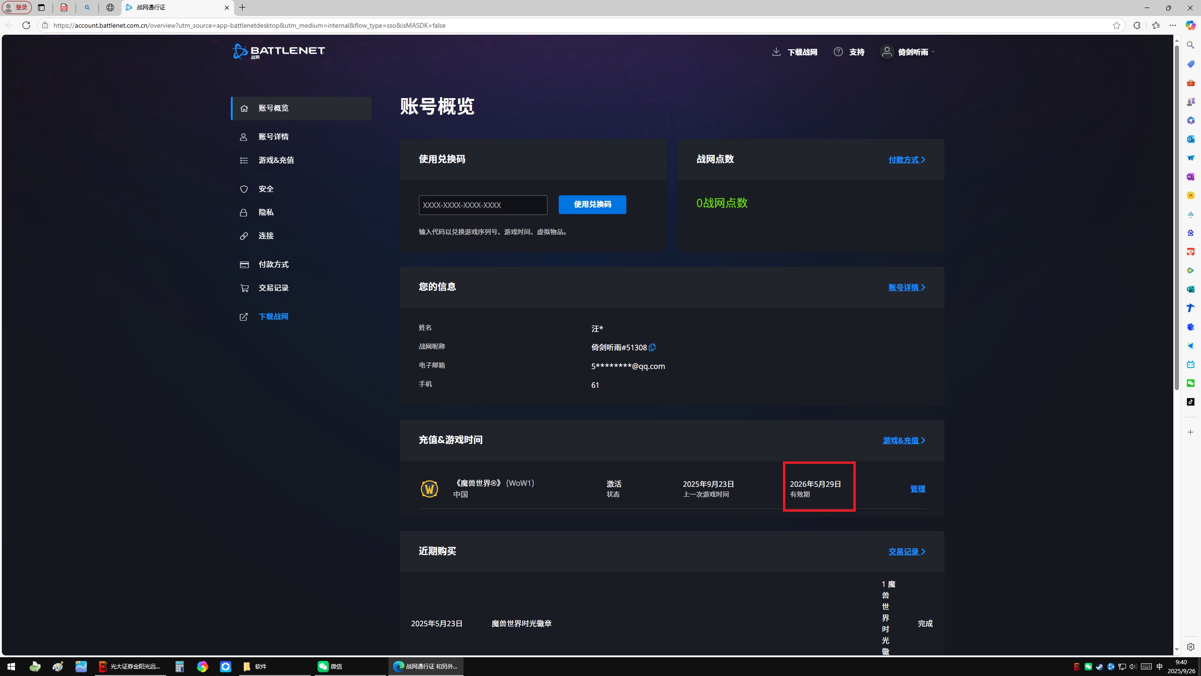Image resolution: width=1201 pixels, height=676 pixels.
Task: Open 管理 link for WoW1 subscription
Action: point(917,488)
